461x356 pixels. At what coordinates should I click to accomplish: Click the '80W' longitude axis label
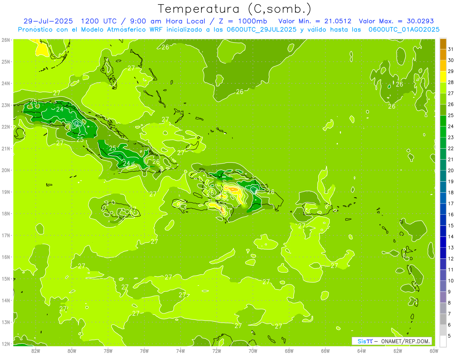72,351
